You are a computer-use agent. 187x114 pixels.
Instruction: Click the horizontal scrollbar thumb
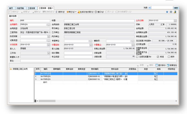click(x=47, y=101)
